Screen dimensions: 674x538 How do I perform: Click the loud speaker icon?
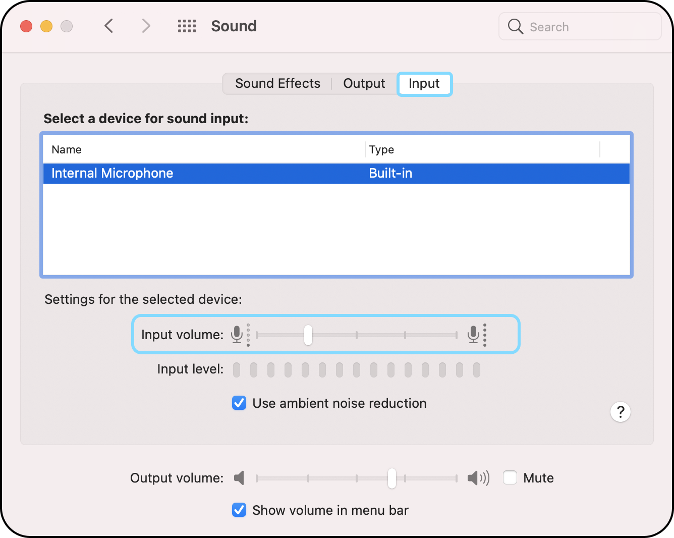click(x=478, y=478)
